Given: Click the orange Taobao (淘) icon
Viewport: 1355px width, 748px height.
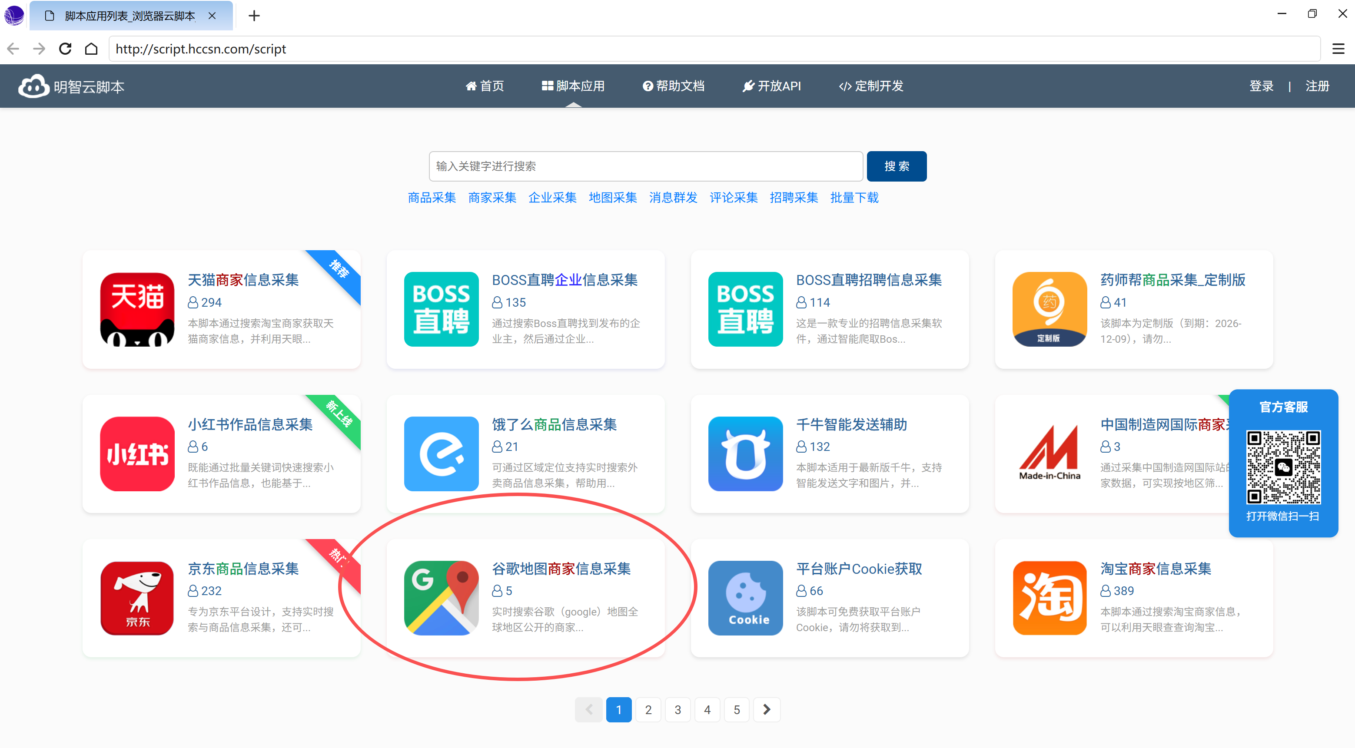Looking at the screenshot, I should [x=1049, y=598].
